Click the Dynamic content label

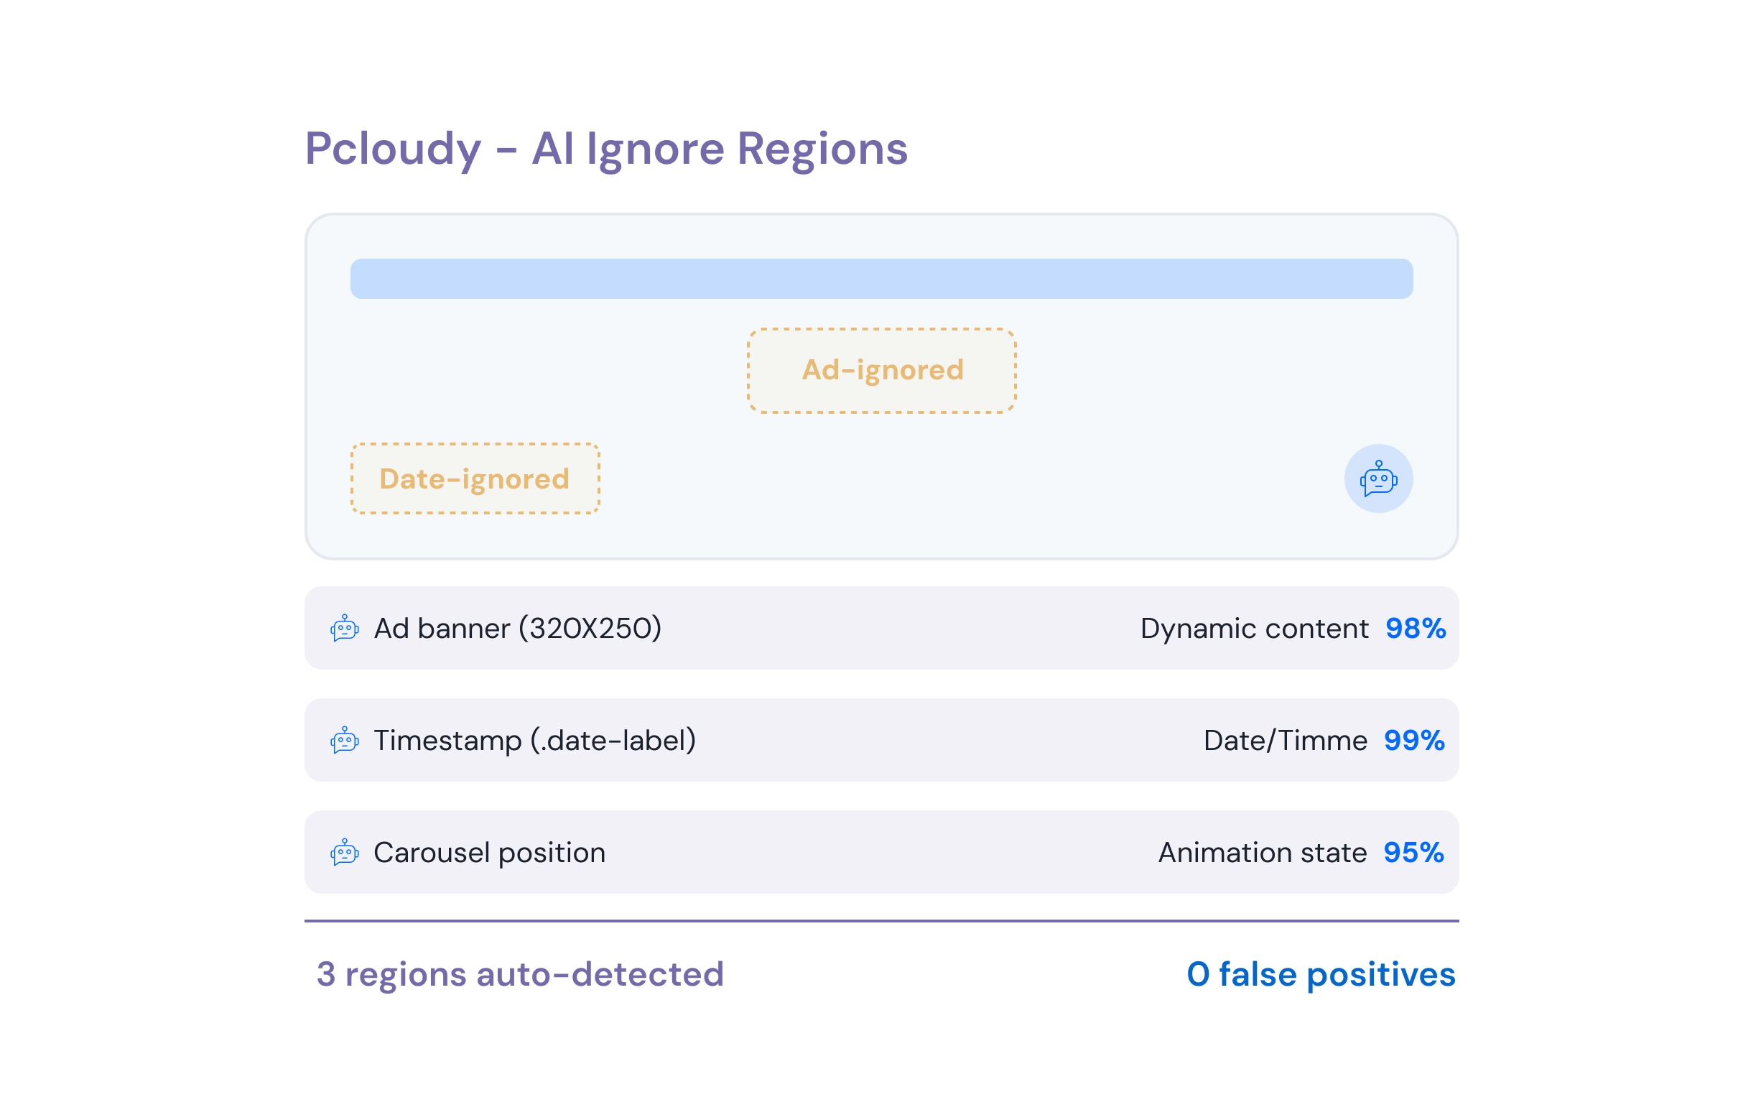[x=1254, y=629]
